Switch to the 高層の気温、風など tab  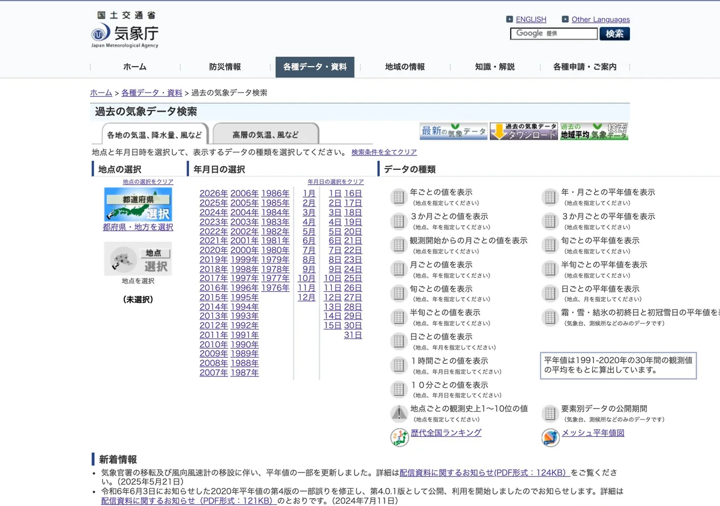(x=265, y=134)
